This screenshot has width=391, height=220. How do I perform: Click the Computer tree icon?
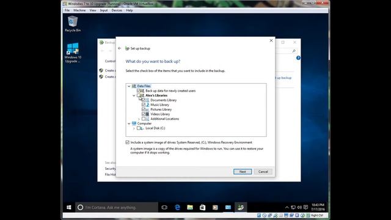click(x=134, y=123)
